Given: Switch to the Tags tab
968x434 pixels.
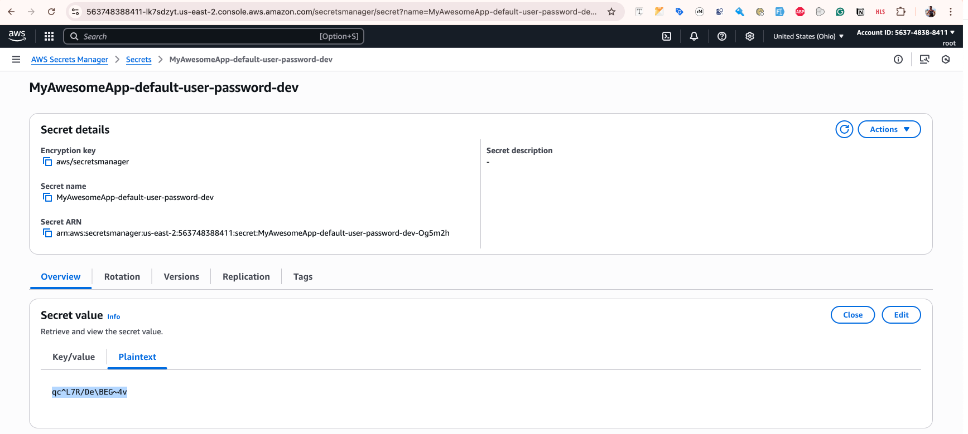Looking at the screenshot, I should [x=303, y=277].
